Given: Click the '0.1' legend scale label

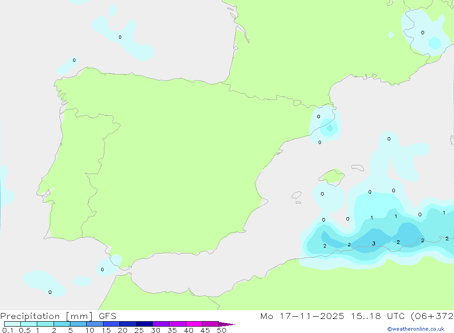Looking at the screenshot, I should pyautogui.click(x=8, y=330).
